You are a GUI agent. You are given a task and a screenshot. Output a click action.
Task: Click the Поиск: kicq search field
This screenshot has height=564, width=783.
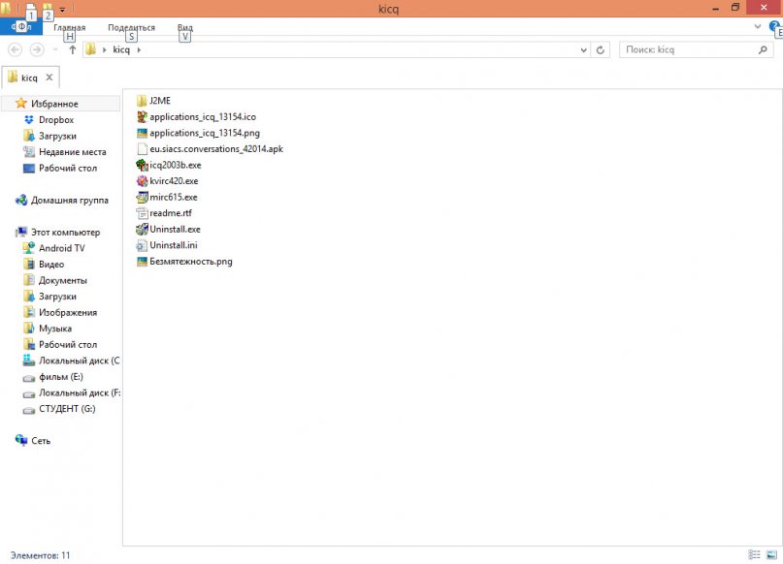(x=697, y=49)
